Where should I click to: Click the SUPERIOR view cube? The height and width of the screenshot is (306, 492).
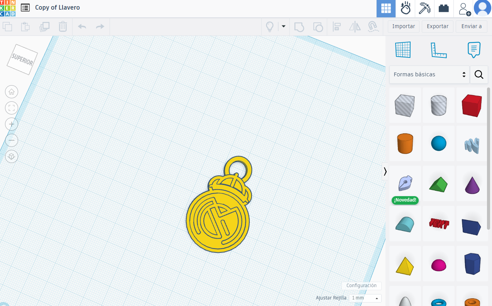pyautogui.click(x=22, y=59)
